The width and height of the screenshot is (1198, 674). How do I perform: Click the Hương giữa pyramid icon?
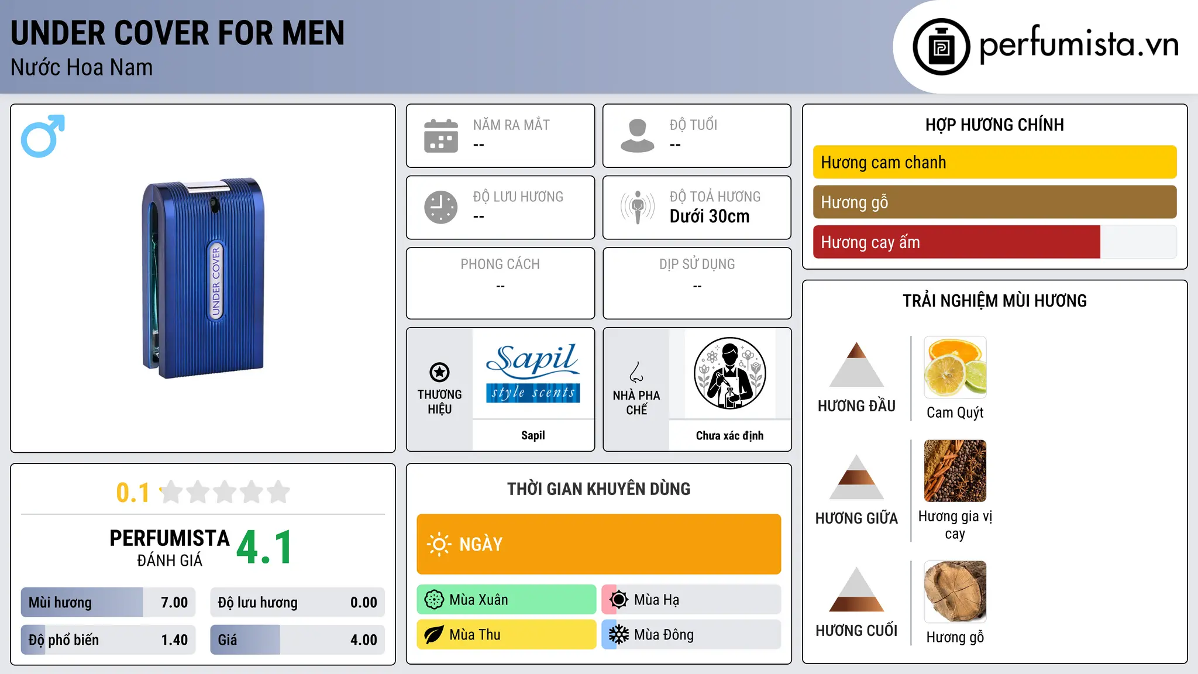tap(856, 477)
